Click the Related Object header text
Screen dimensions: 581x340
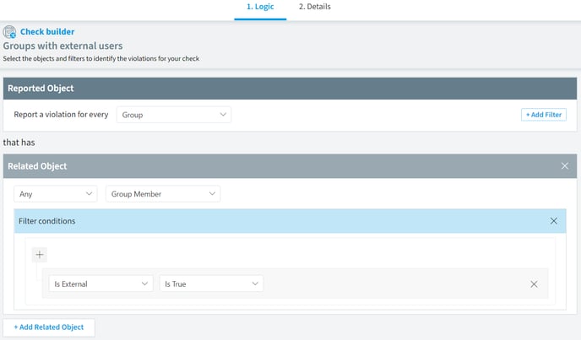(x=37, y=166)
